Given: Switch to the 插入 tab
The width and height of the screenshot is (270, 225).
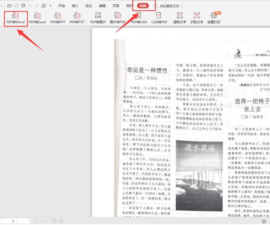Looking at the screenshot, I should (x=75, y=6).
